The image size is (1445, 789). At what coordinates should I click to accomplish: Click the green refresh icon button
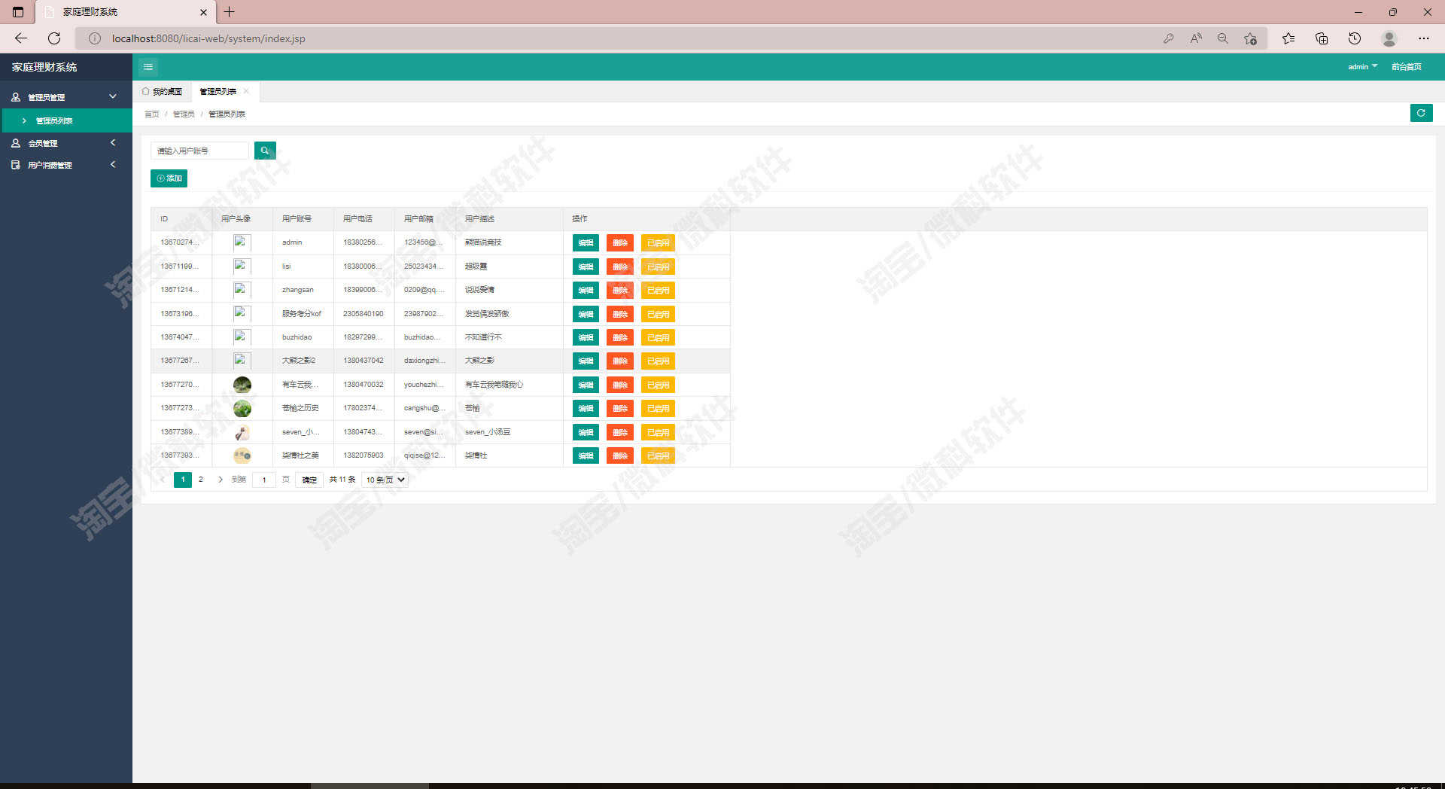click(1421, 113)
